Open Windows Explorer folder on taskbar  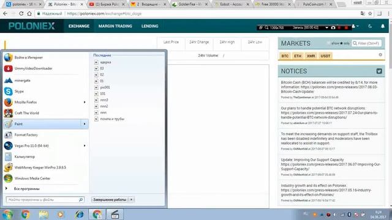click(43, 215)
